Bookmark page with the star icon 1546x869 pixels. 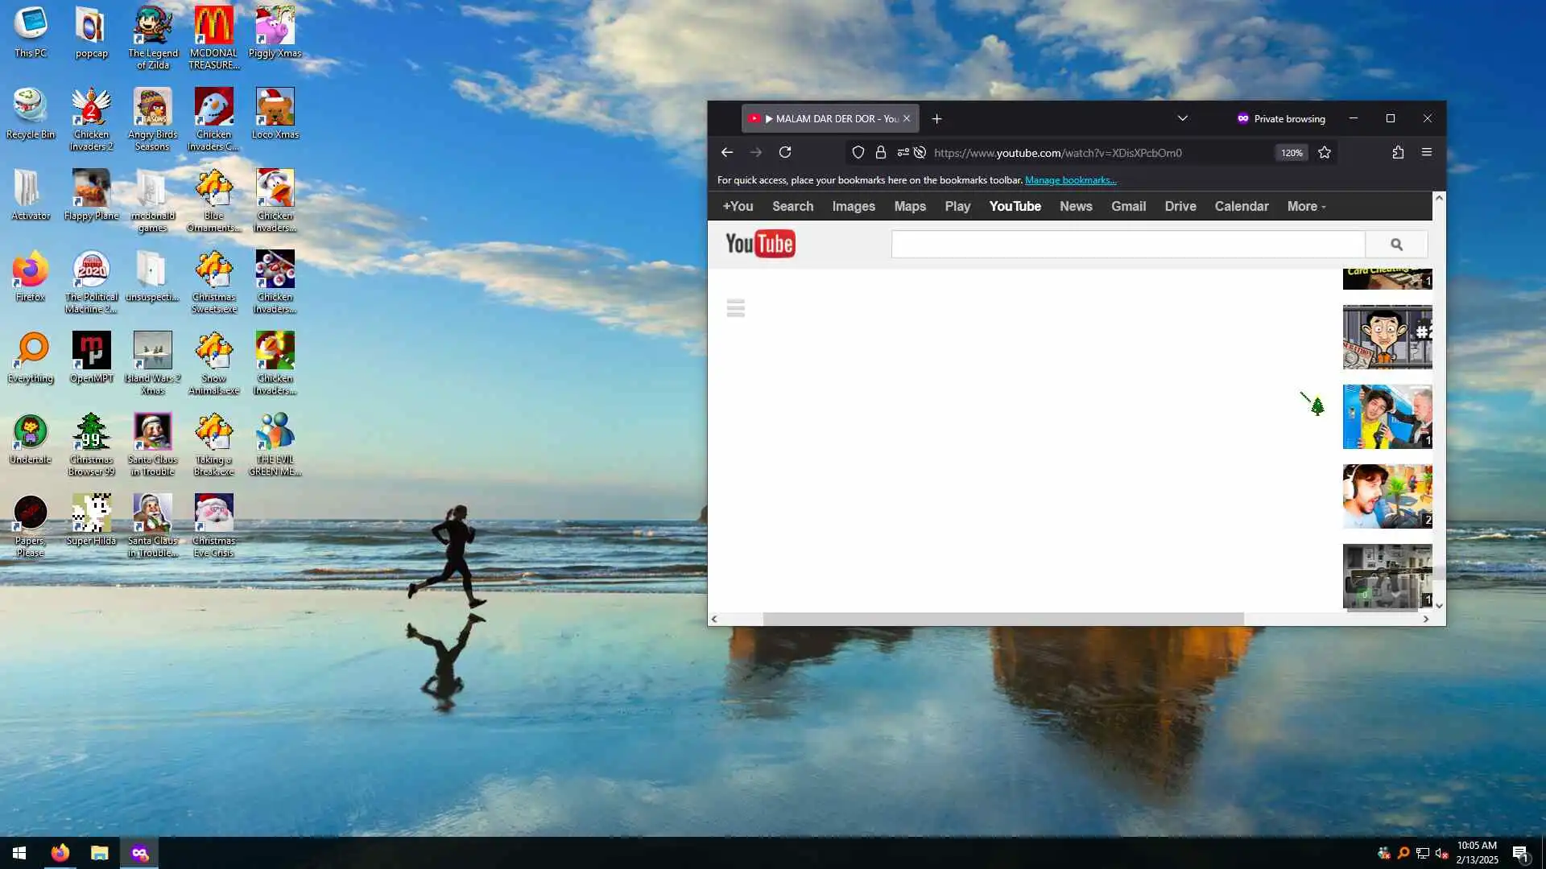click(x=1325, y=152)
